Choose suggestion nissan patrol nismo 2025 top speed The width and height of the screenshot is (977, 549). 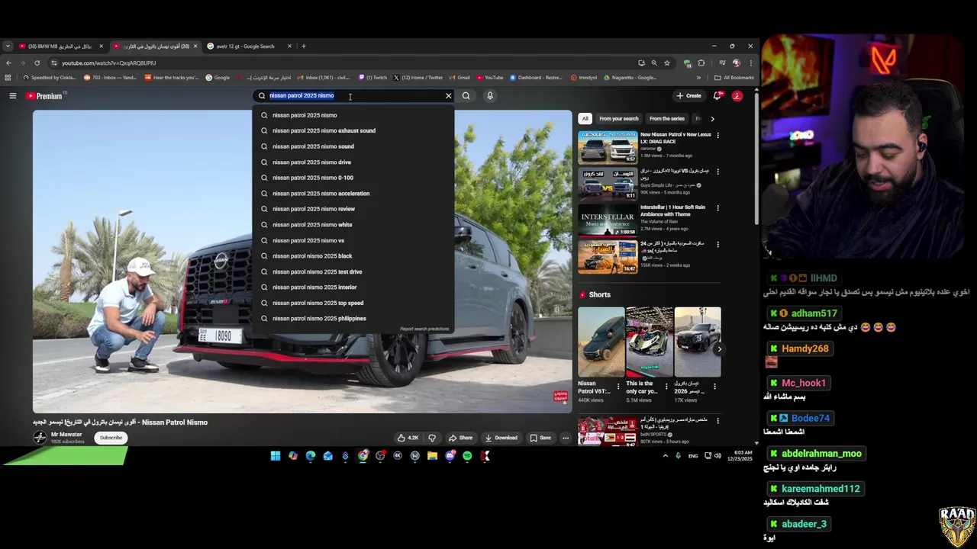(x=353, y=303)
